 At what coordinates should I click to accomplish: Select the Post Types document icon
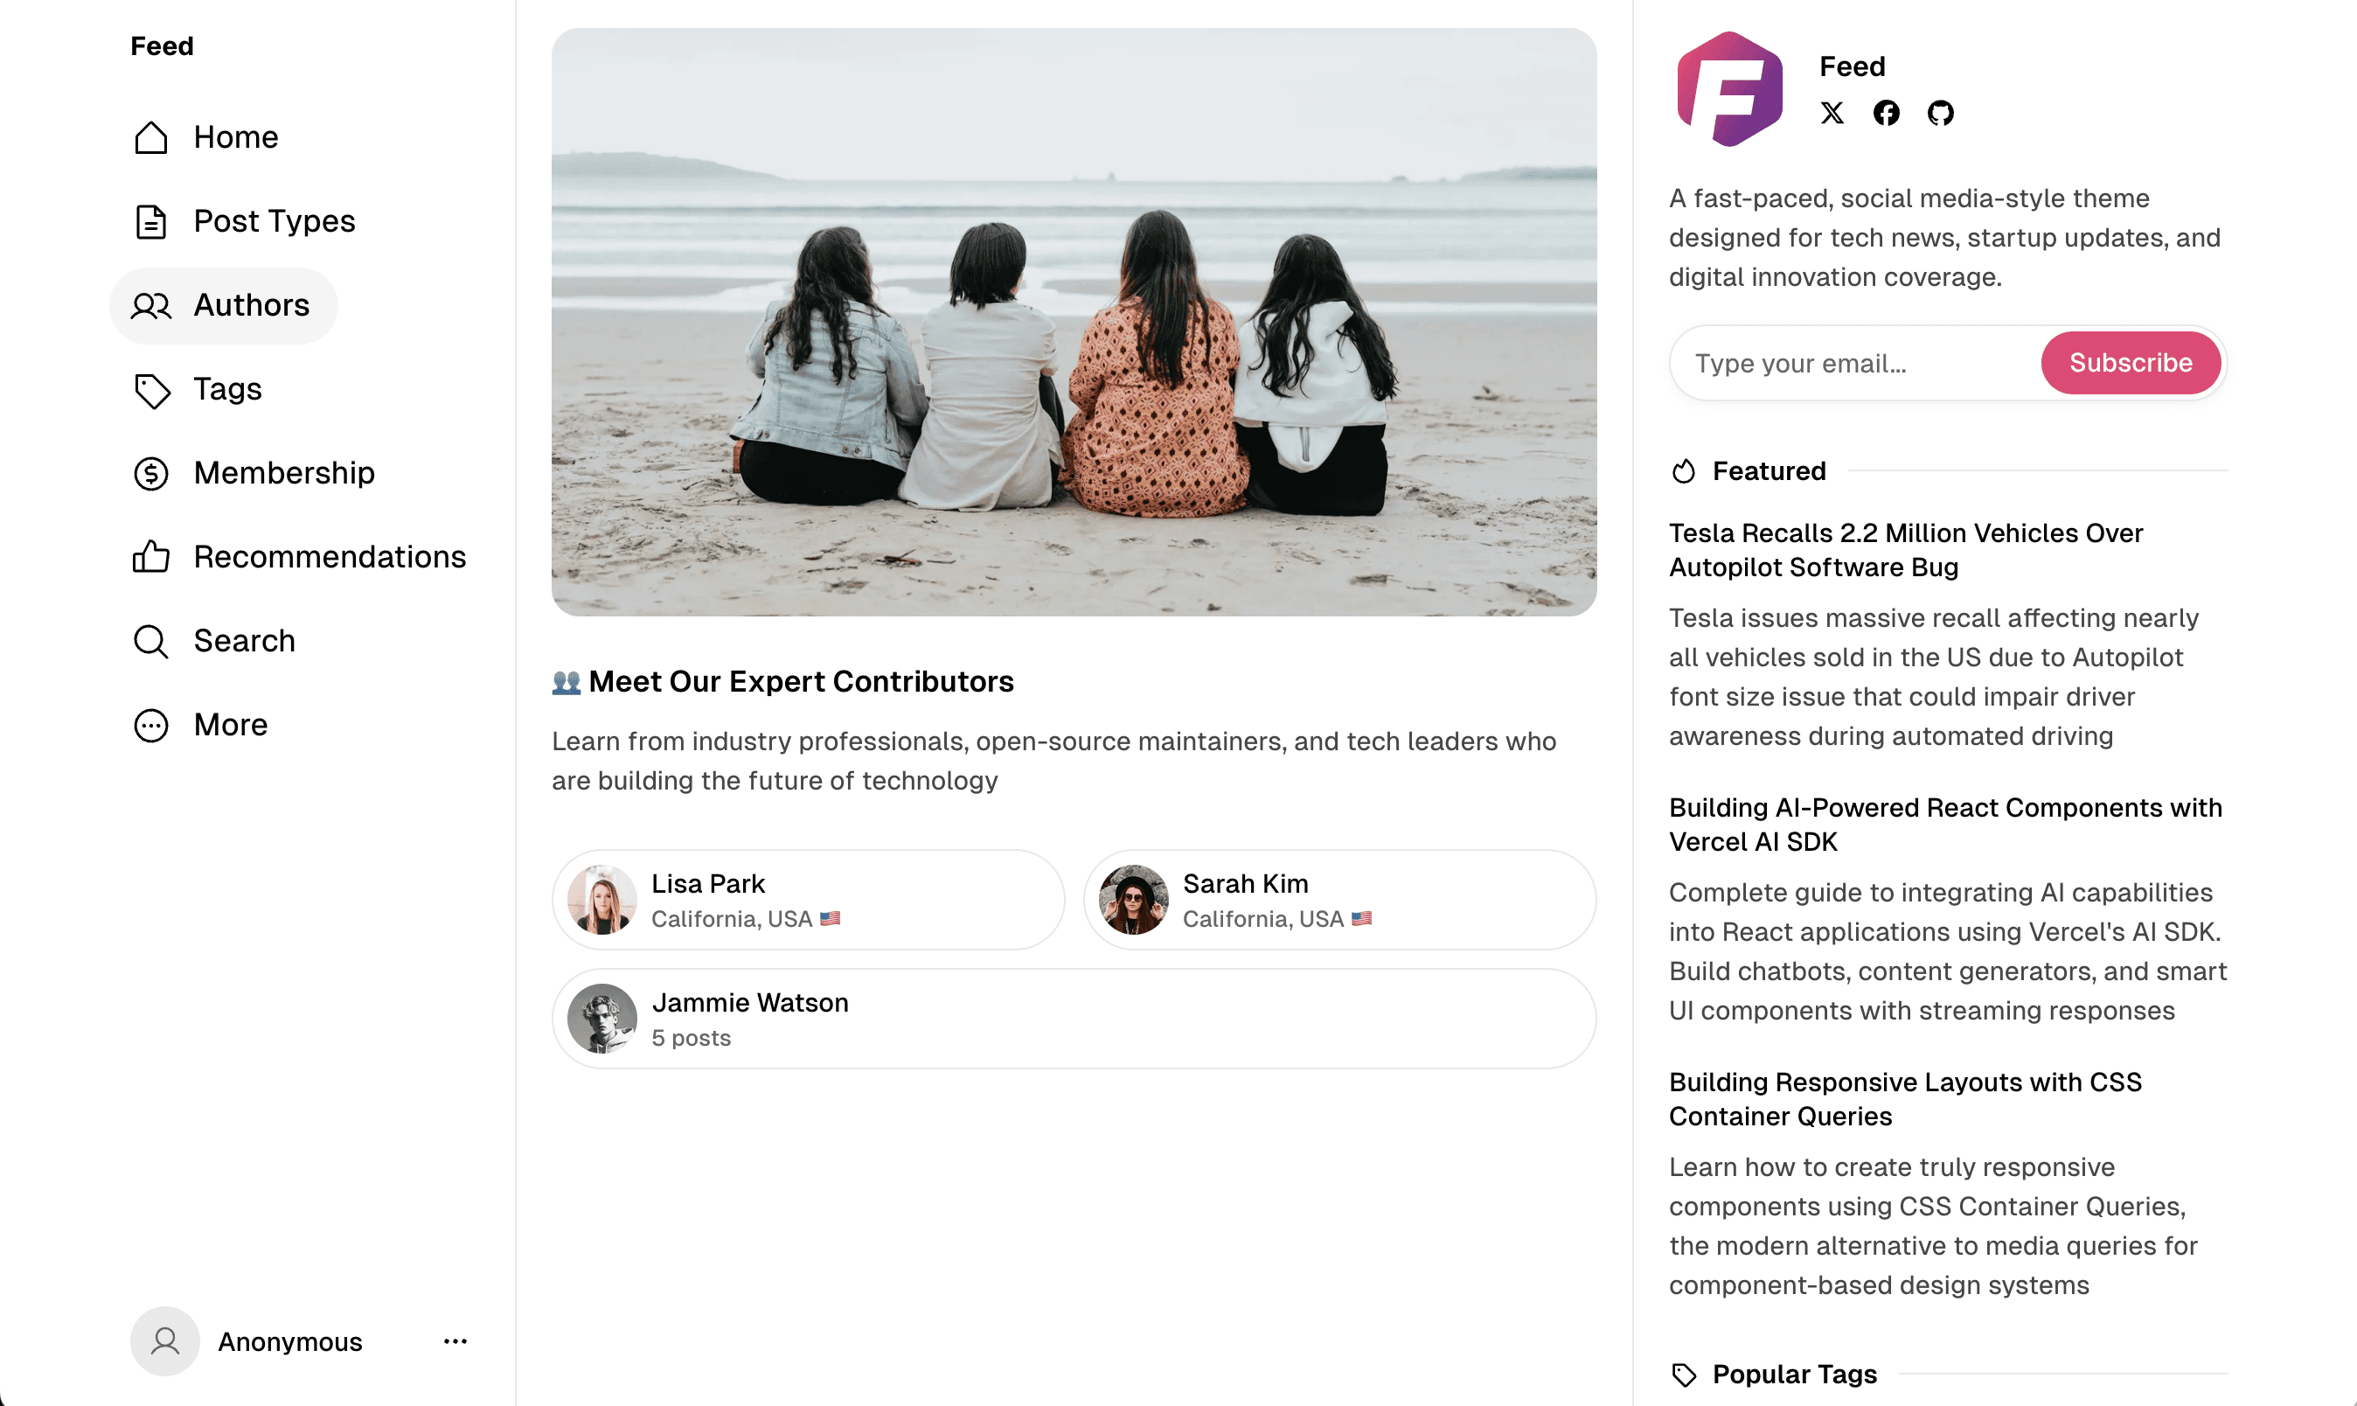coord(150,220)
